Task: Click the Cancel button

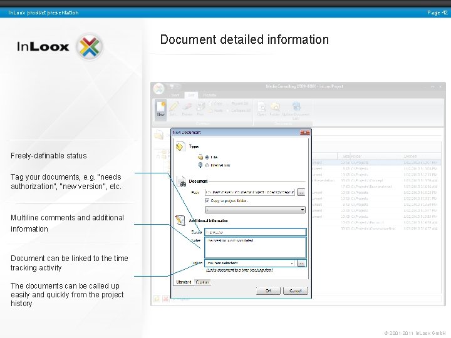Action: [296, 291]
